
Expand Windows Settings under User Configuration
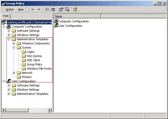point(9,90)
